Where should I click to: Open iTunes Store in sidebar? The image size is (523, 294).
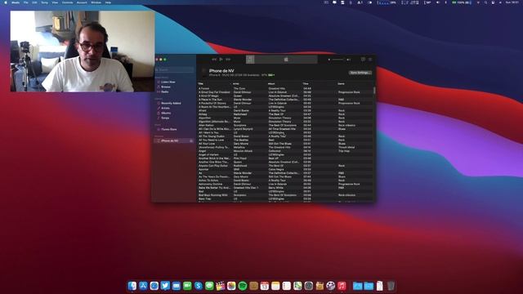pos(169,129)
